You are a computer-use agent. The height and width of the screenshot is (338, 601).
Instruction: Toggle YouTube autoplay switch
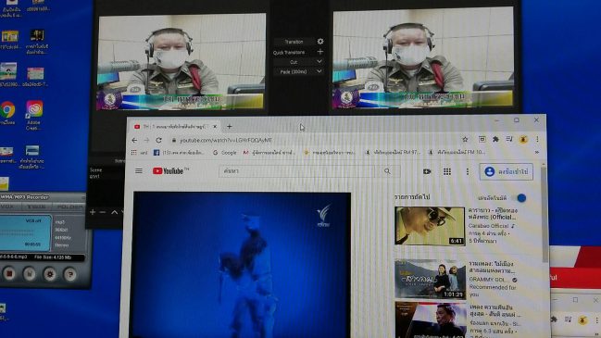tap(519, 198)
